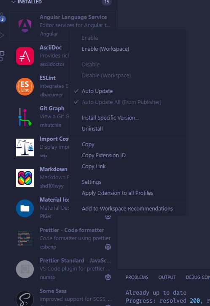This screenshot has width=210, height=306.
Task: Click the Some Sass extension icon
Action: point(25,298)
